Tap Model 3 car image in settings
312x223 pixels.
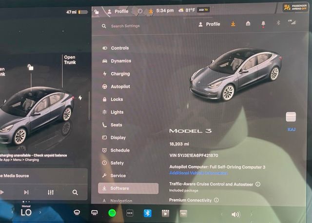coord(236,75)
